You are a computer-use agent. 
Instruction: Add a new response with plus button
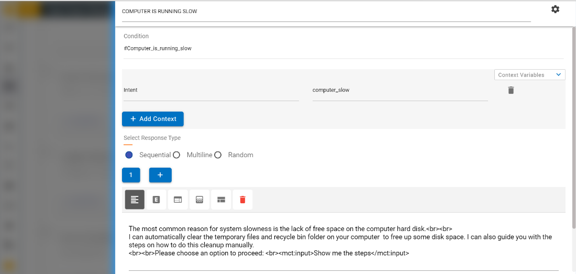[160, 175]
